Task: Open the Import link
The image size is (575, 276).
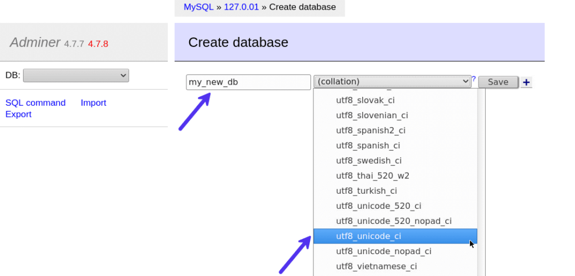Action: [93, 103]
